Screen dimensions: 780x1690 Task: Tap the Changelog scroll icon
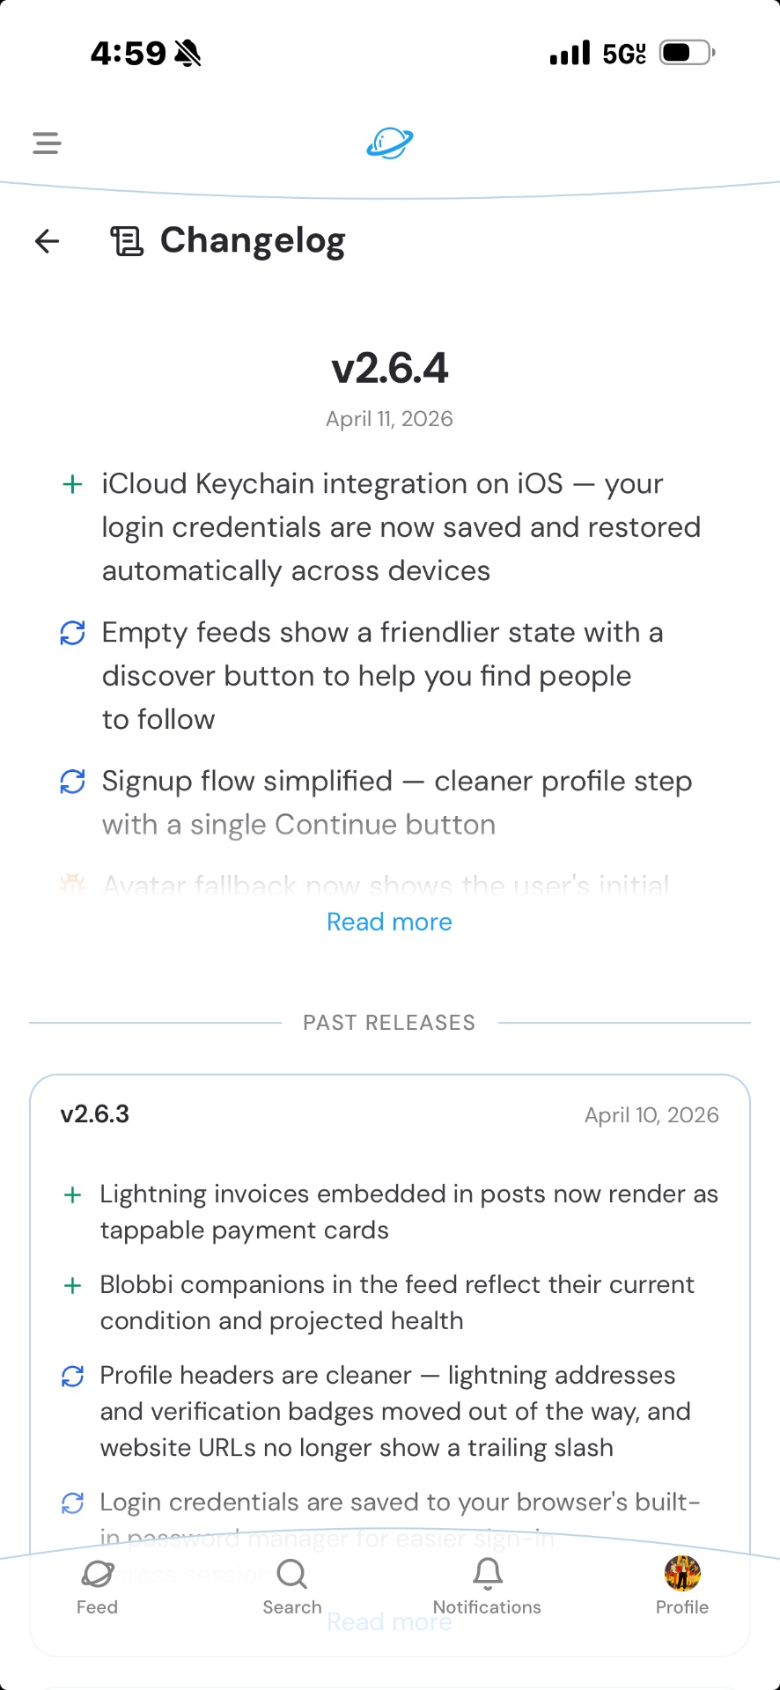(126, 240)
